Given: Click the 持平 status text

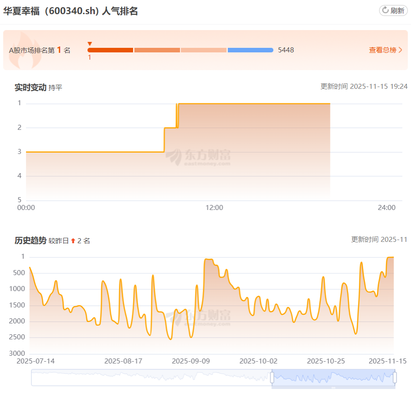Looking at the screenshot, I should point(55,88).
